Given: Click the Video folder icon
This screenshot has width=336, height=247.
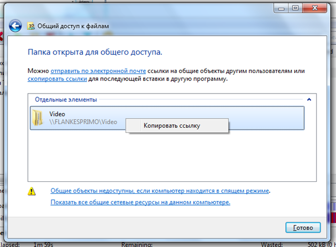Looking at the screenshot, I should 38,118.
